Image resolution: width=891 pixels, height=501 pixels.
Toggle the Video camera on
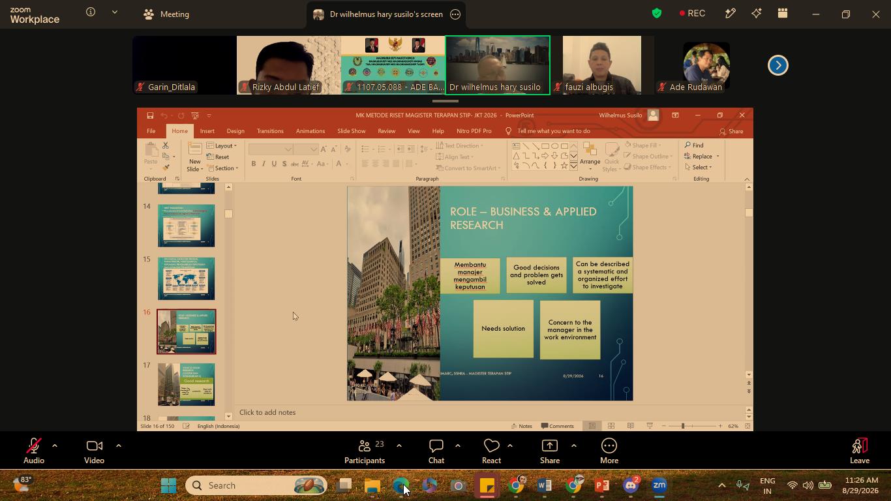click(94, 446)
